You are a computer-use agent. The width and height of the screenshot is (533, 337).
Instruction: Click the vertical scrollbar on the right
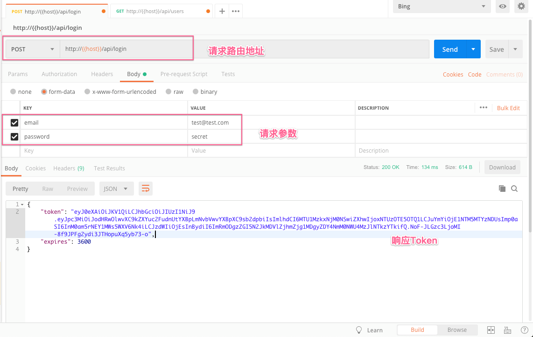click(x=530, y=126)
